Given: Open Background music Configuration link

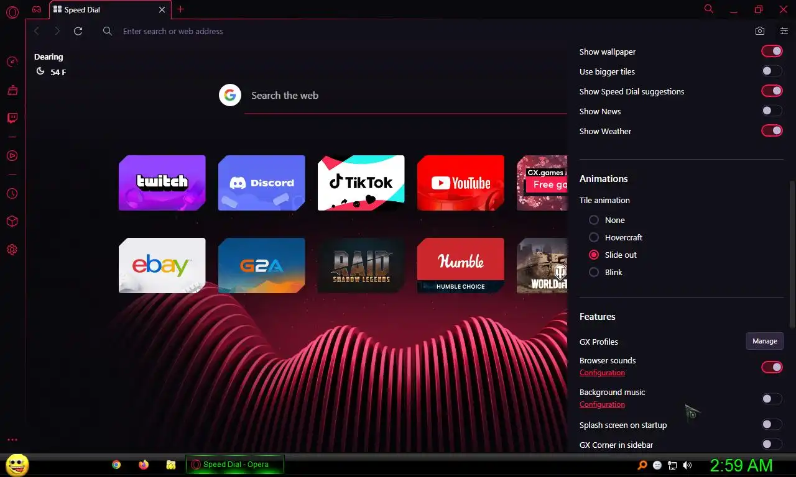Looking at the screenshot, I should [x=602, y=404].
